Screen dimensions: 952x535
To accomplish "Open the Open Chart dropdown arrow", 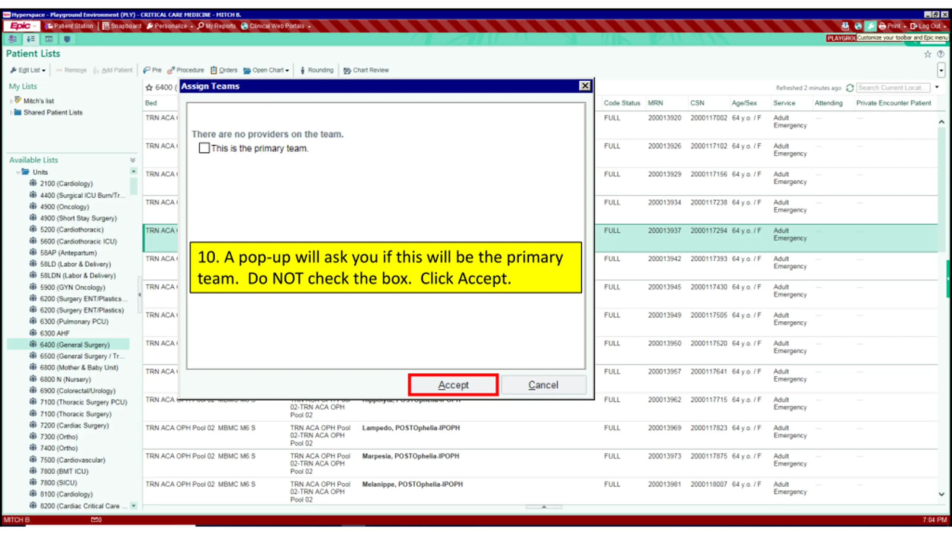I will [287, 71].
